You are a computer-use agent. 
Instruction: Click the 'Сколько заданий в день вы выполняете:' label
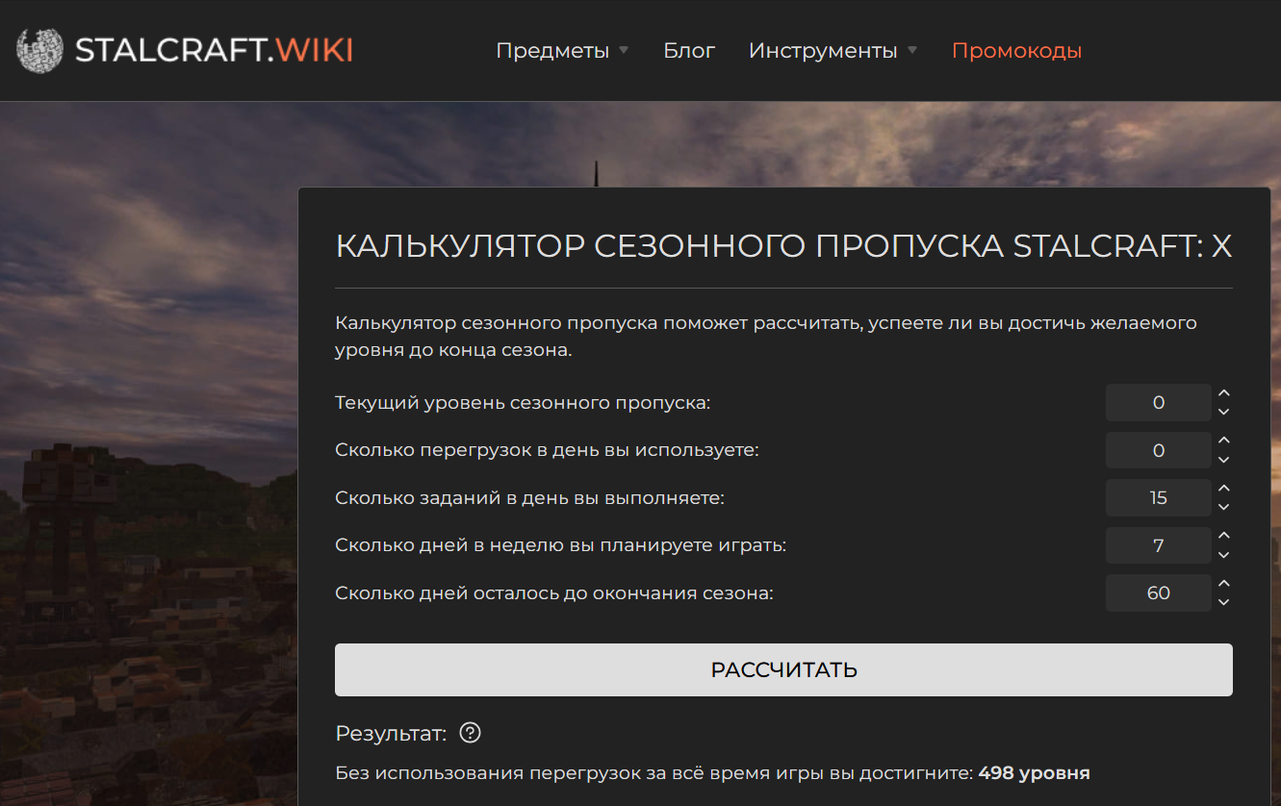pos(529,497)
